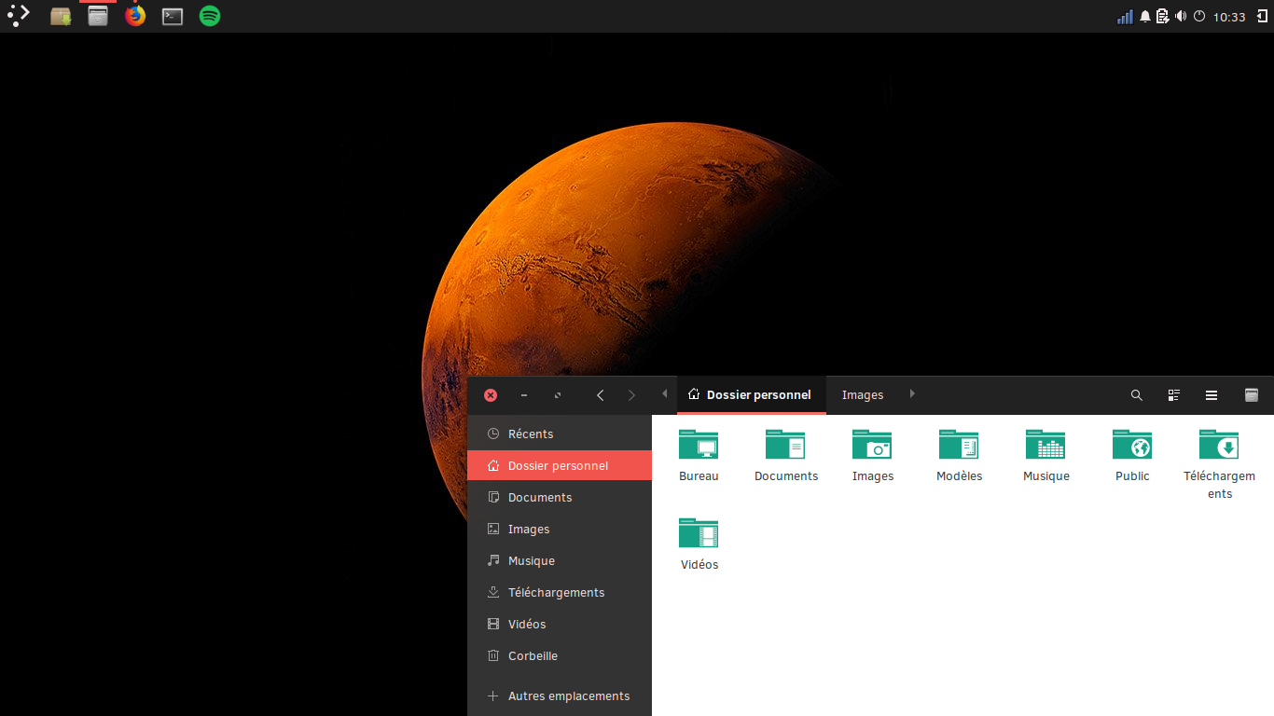Go back with the left chevron button
This screenshot has height=716, width=1274.
click(600, 395)
